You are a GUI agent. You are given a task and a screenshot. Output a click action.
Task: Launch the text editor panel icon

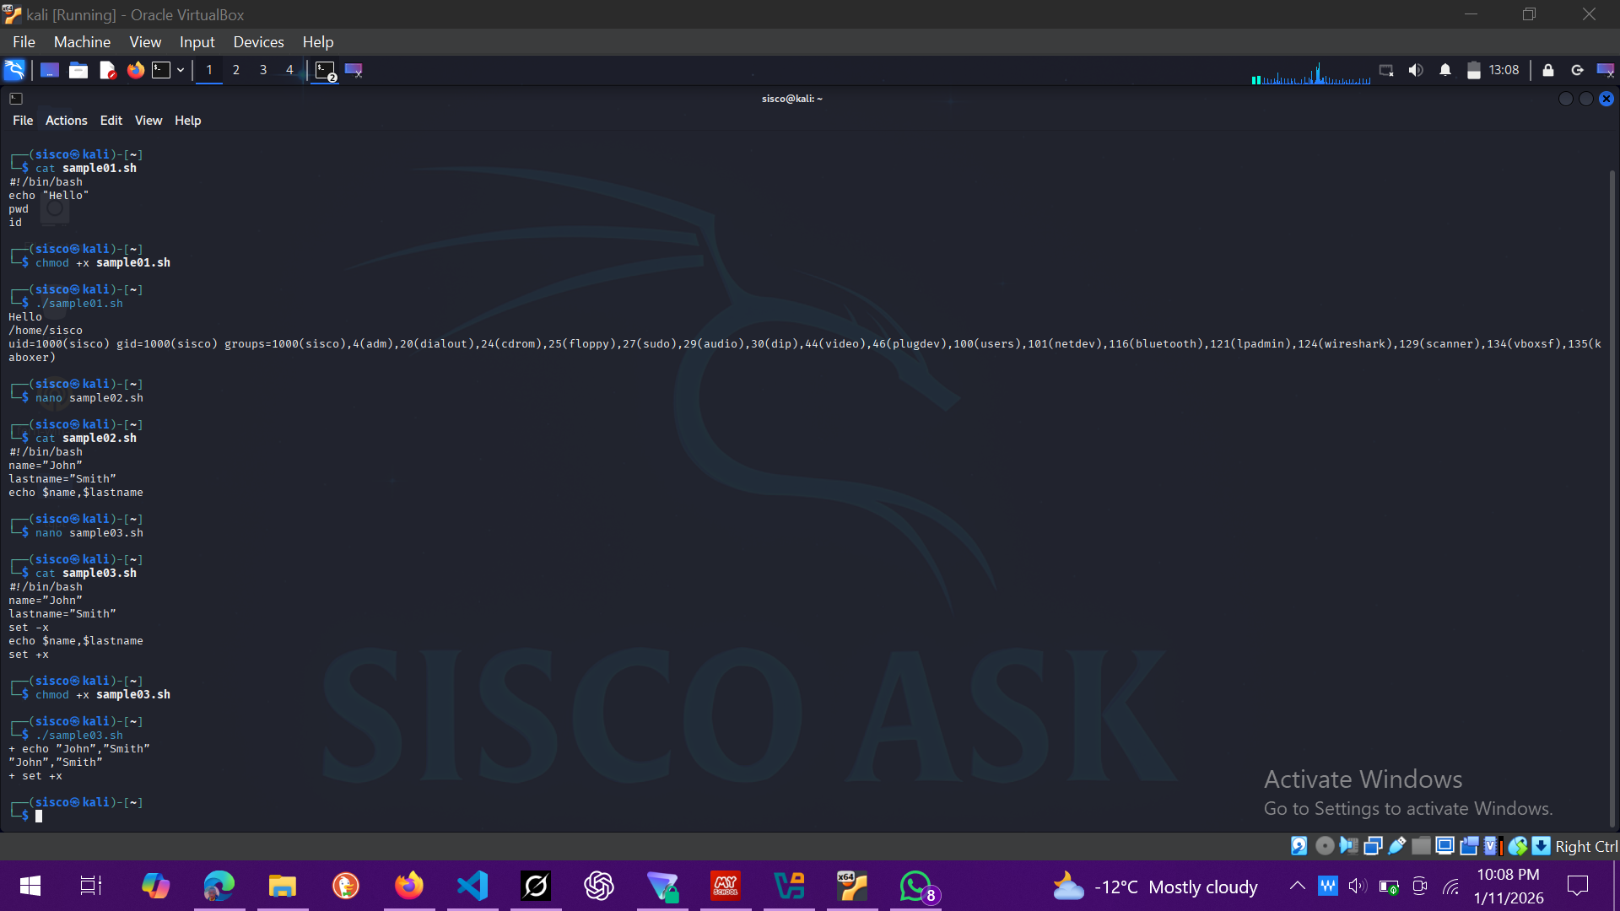pos(107,70)
